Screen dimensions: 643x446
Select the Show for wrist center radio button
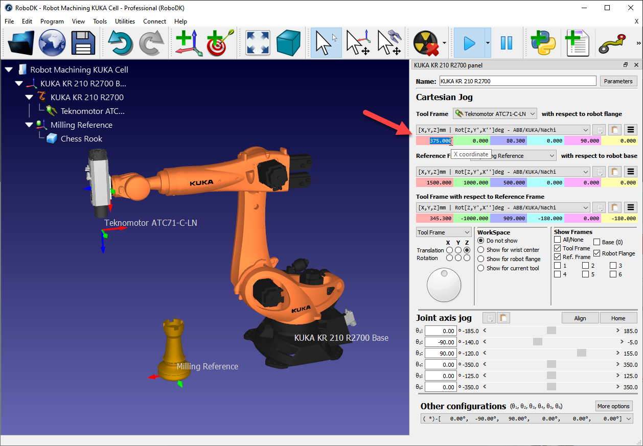480,250
